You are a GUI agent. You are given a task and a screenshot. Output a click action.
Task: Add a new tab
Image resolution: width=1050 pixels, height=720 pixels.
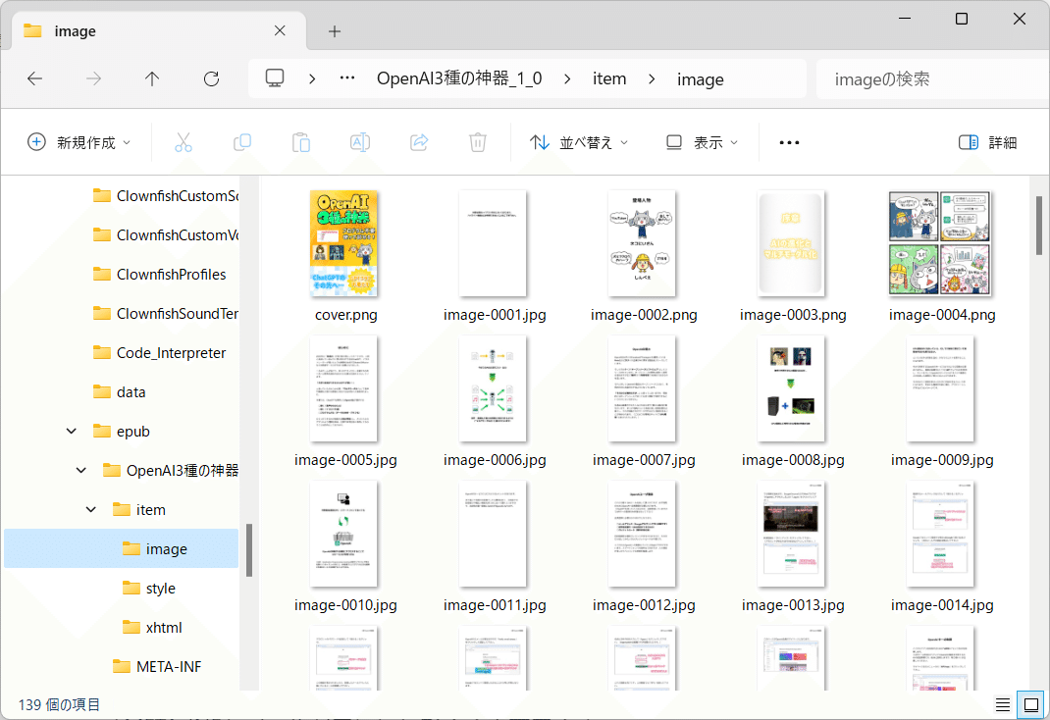(335, 31)
